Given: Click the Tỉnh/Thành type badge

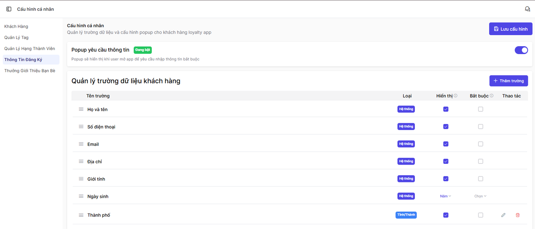Looking at the screenshot, I should [x=406, y=215].
